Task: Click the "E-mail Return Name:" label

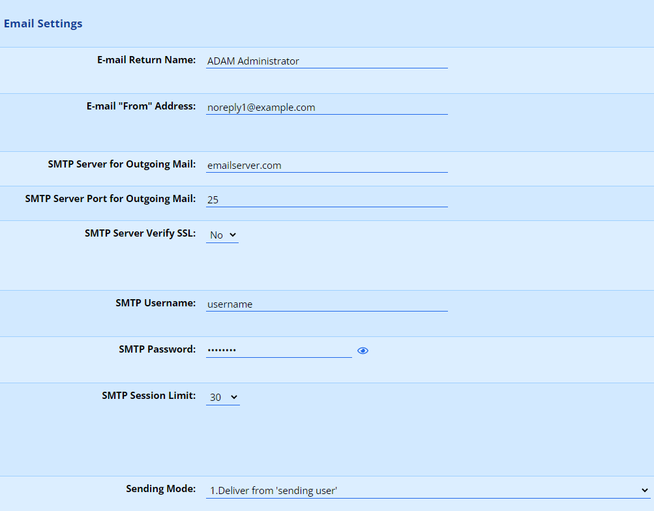Action: 146,60
